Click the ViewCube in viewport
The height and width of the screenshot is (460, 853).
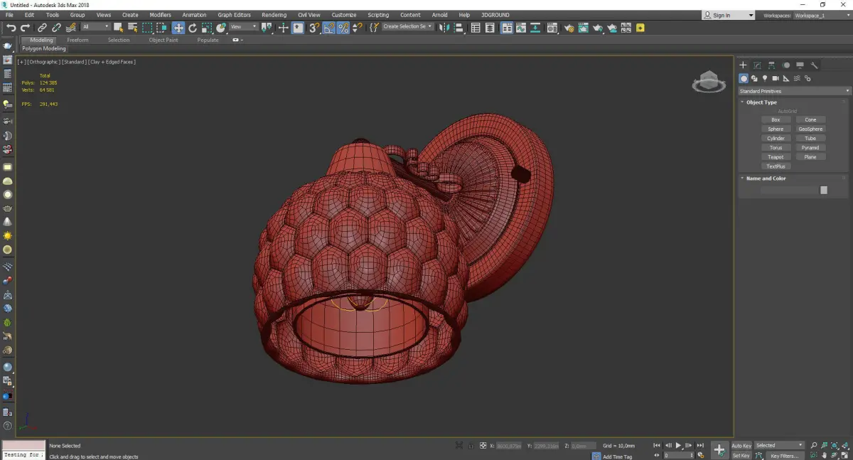[709, 82]
